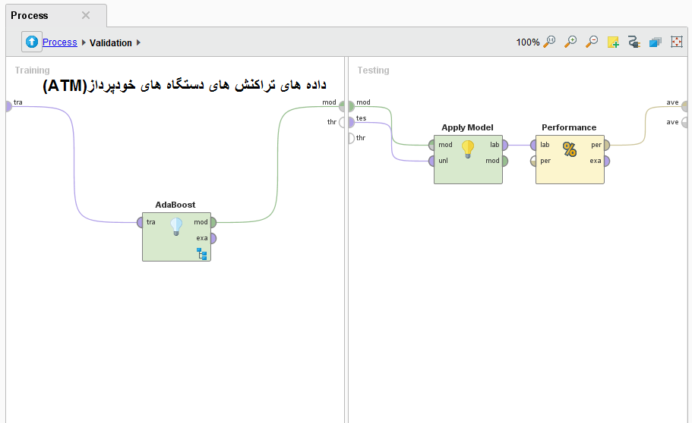The width and height of the screenshot is (692, 423).
Task: Select the Performance operator percent icon
Action: pyautogui.click(x=569, y=149)
